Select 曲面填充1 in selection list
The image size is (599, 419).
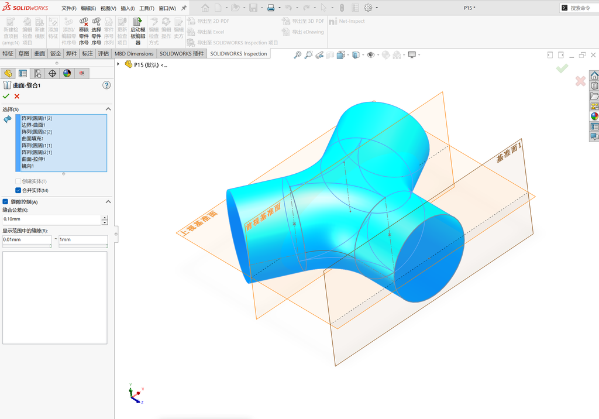[x=33, y=139]
